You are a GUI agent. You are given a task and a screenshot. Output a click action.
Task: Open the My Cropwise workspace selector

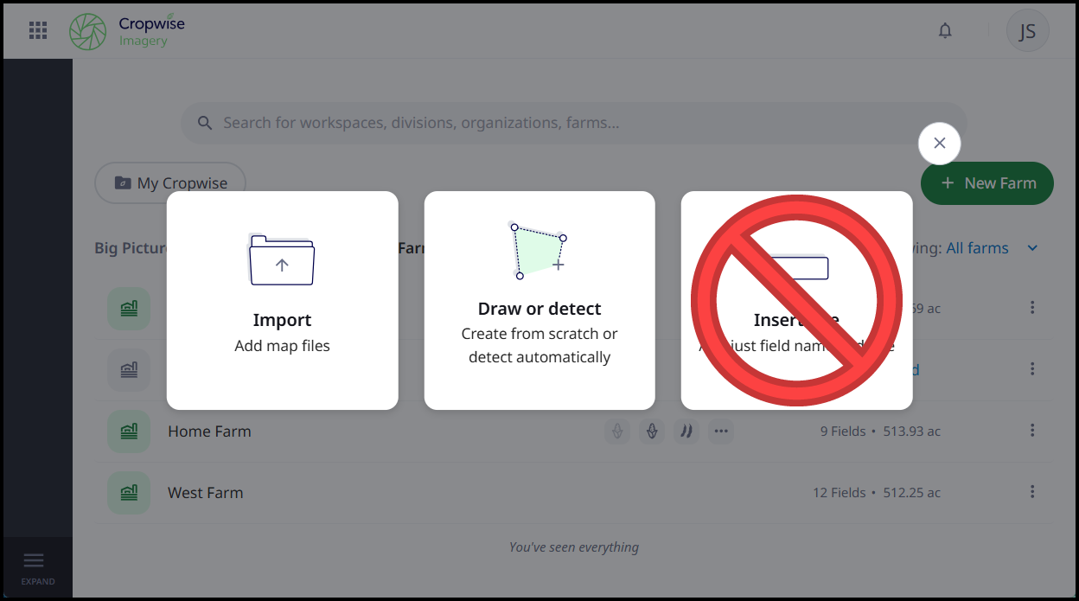pyautogui.click(x=169, y=182)
